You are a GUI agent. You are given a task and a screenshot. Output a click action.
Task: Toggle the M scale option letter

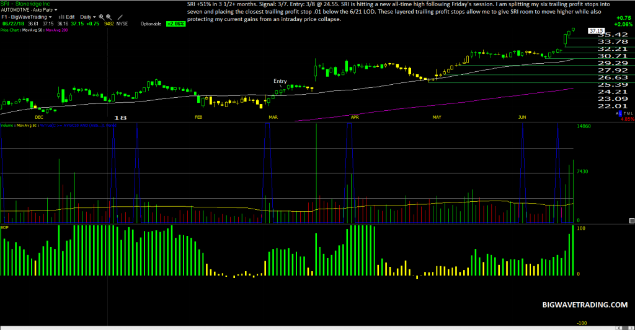pos(628,114)
